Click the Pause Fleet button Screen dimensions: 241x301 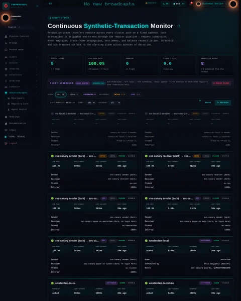(221, 83)
